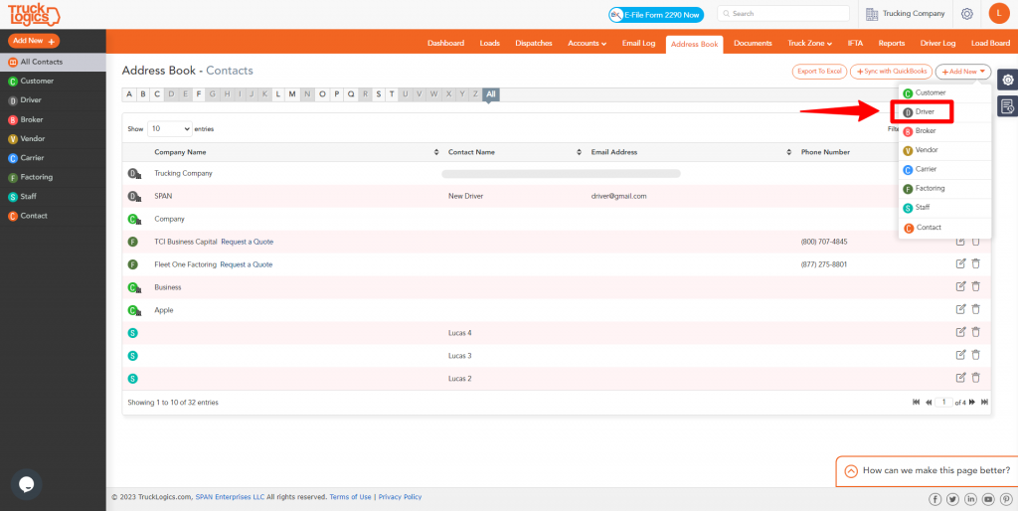Edit the Apple contact row

[961, 309]
